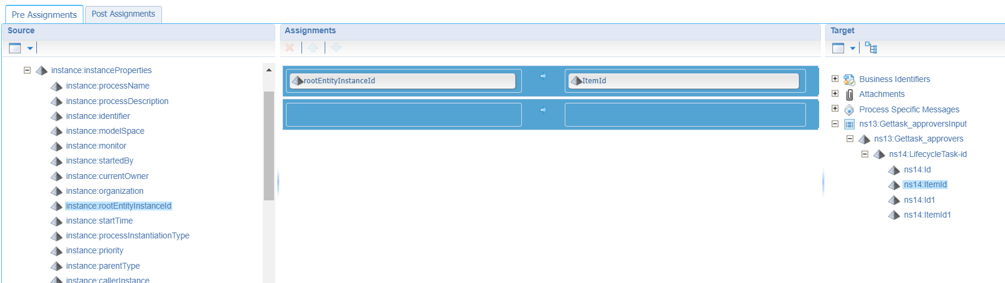Screen dimensions: 1005x283
Task: Click the move assignment up arrow
Action: pyautogui.click(x=313, y=48)
